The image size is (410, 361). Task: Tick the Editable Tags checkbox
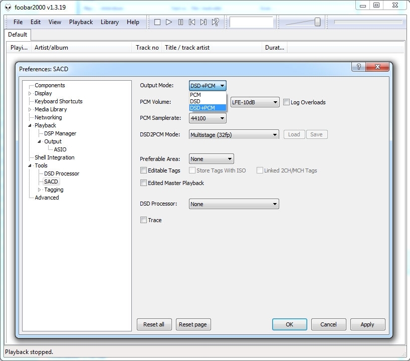(x=144, y=170)
